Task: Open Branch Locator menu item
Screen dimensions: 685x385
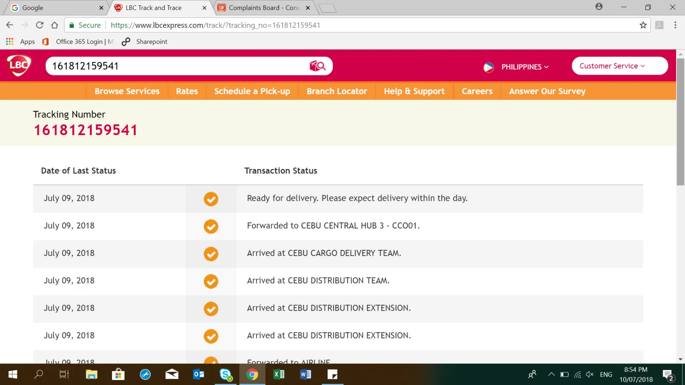Action: [337, 91]
